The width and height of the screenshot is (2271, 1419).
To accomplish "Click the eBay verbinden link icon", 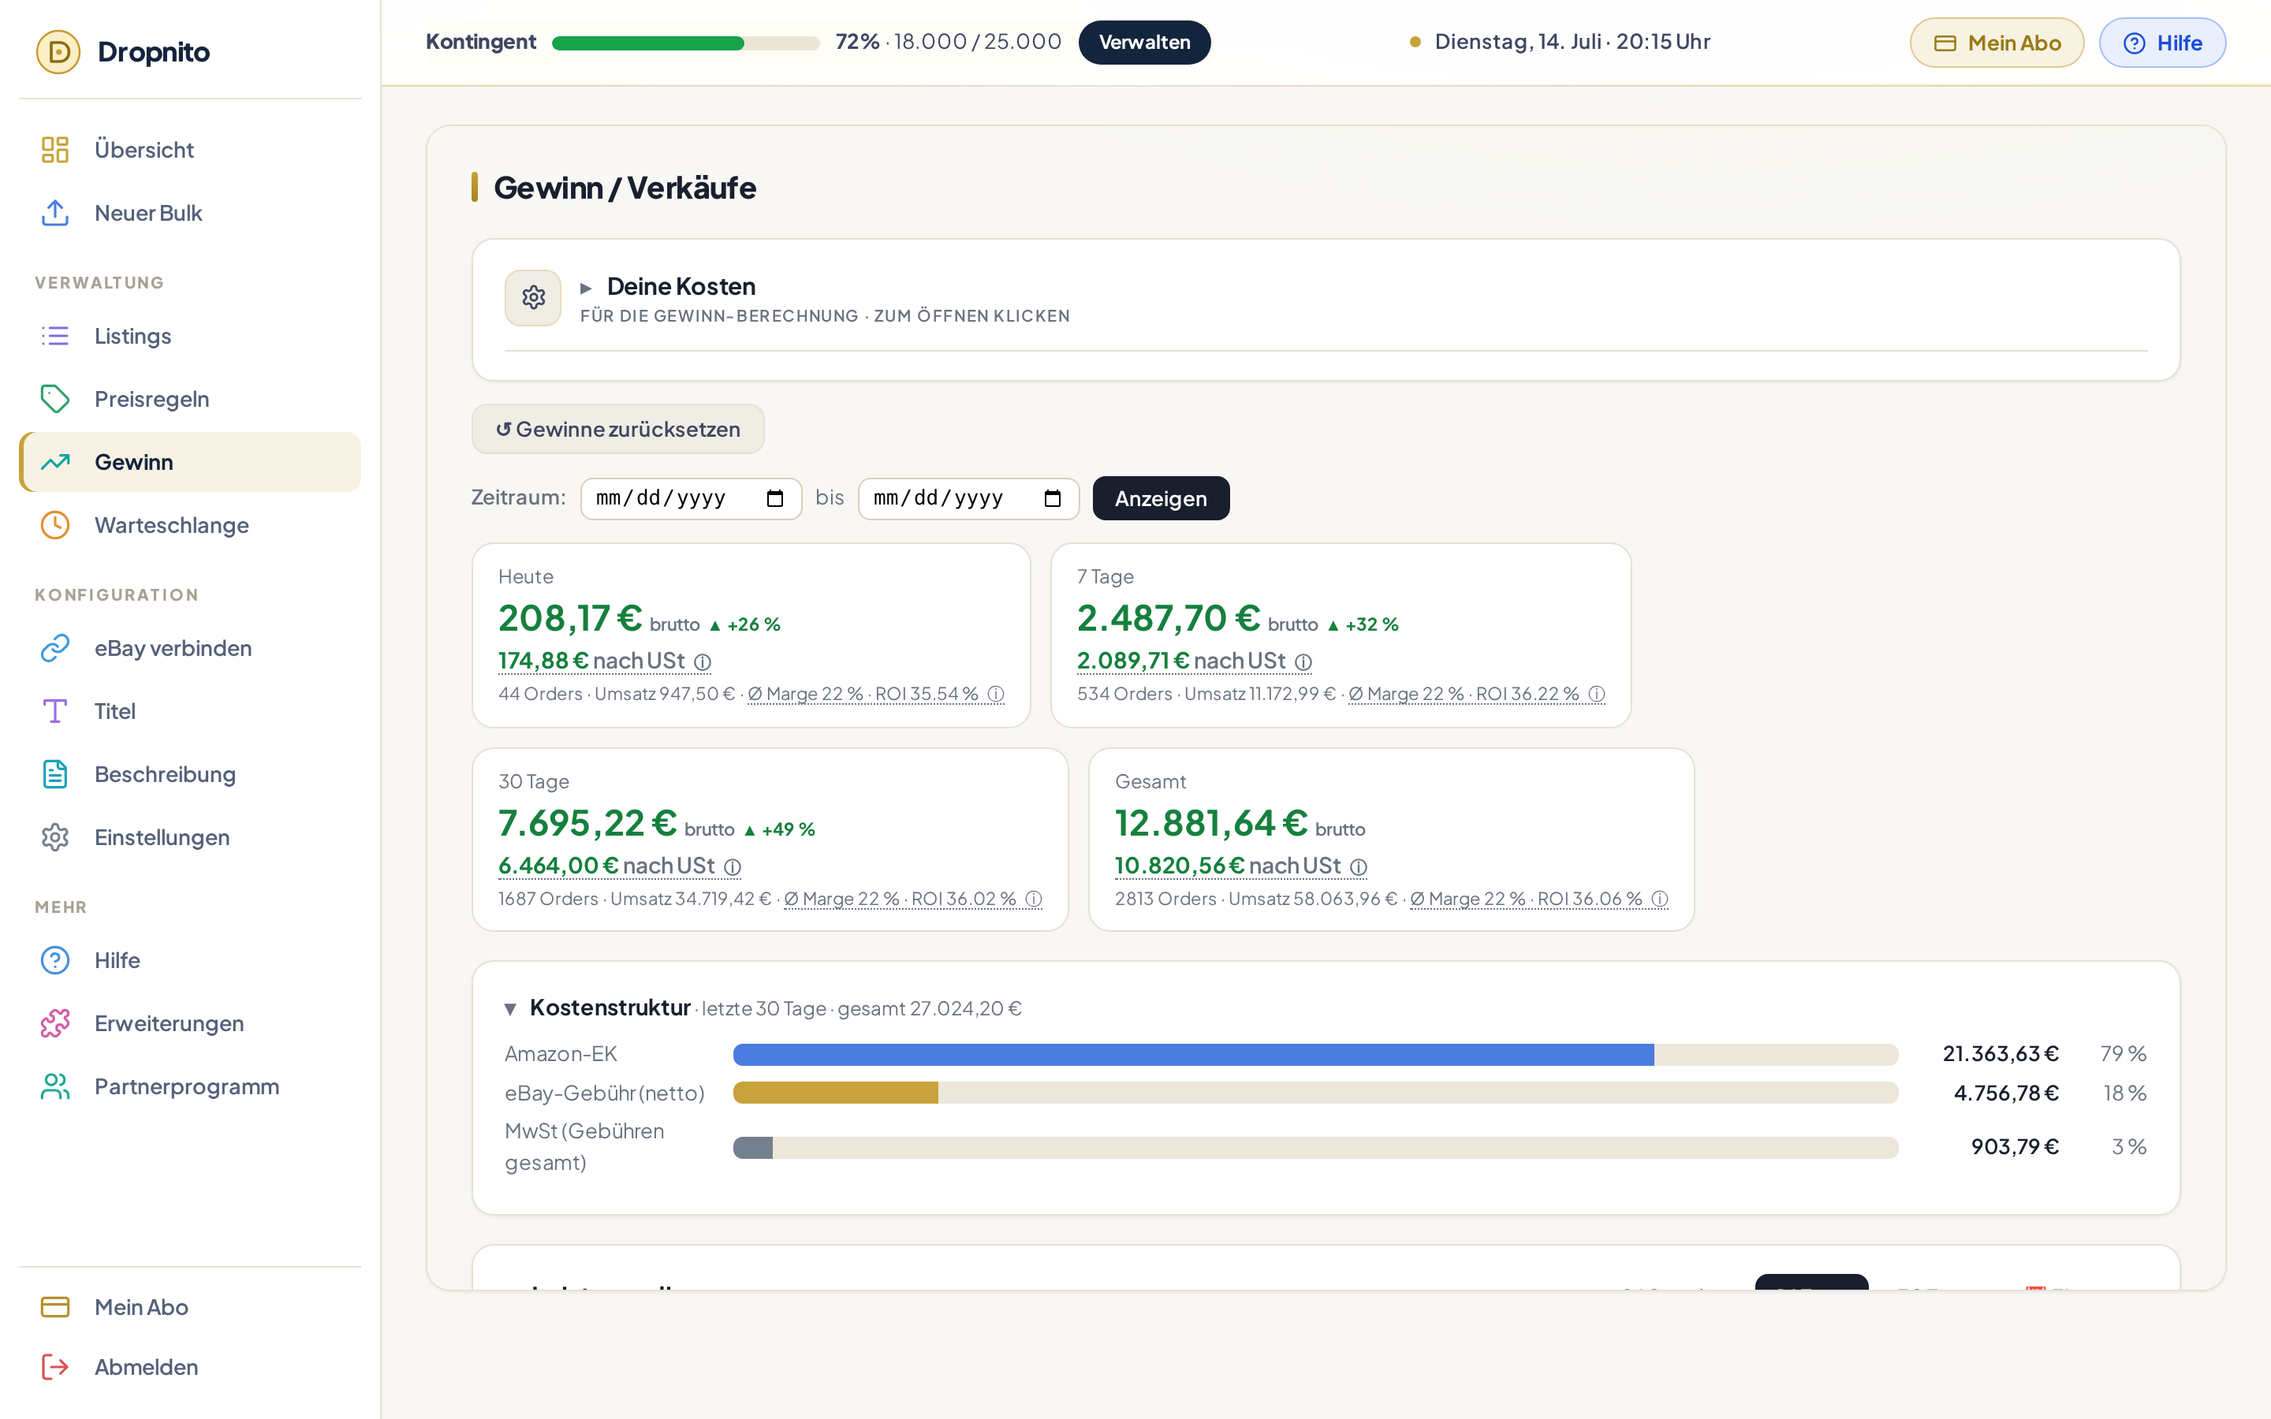I will (55, 647).
